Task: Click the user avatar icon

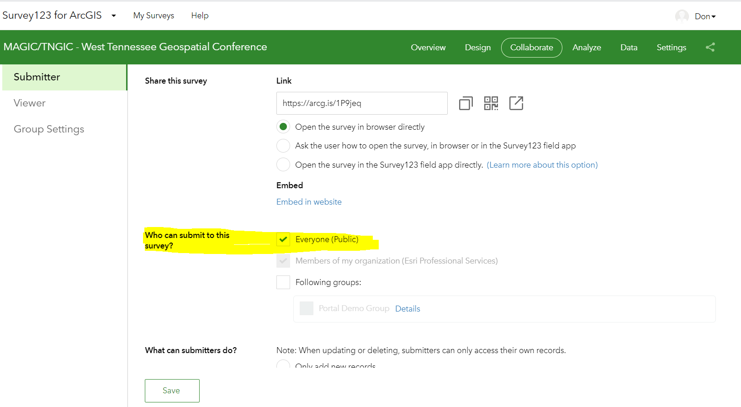Action: coord(682,16)
